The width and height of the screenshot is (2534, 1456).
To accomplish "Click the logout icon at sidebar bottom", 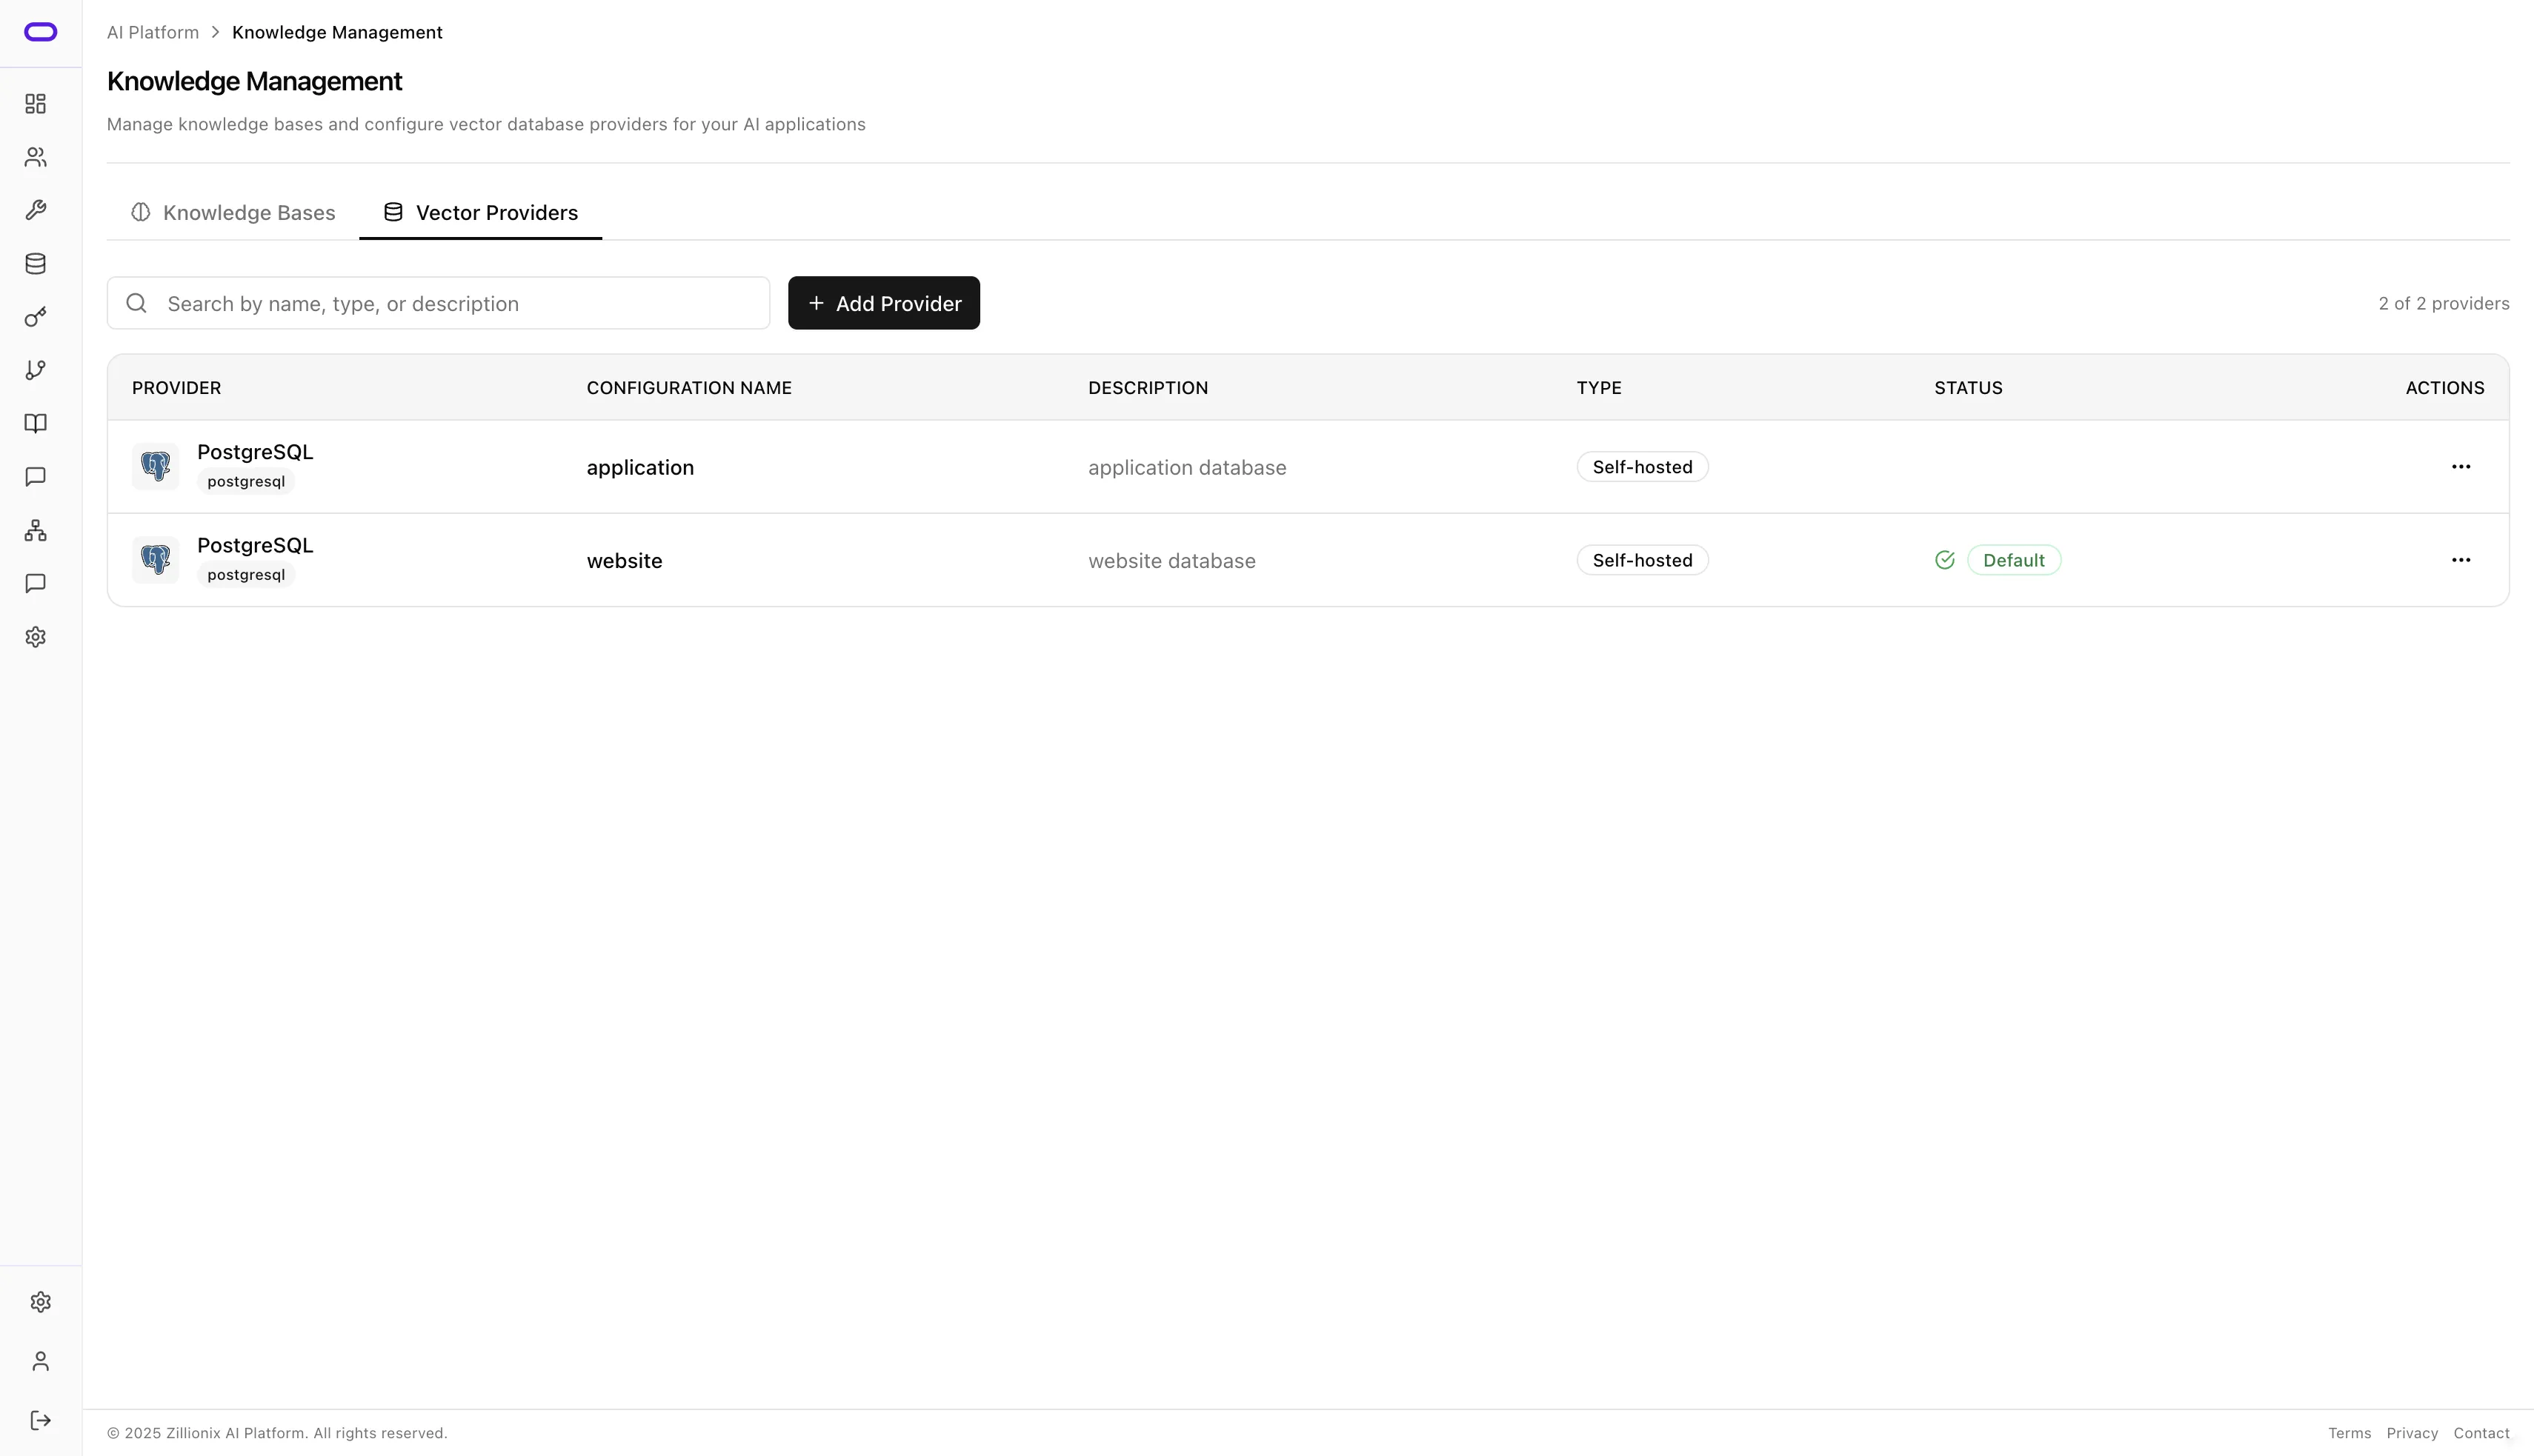I will 40,1420.
